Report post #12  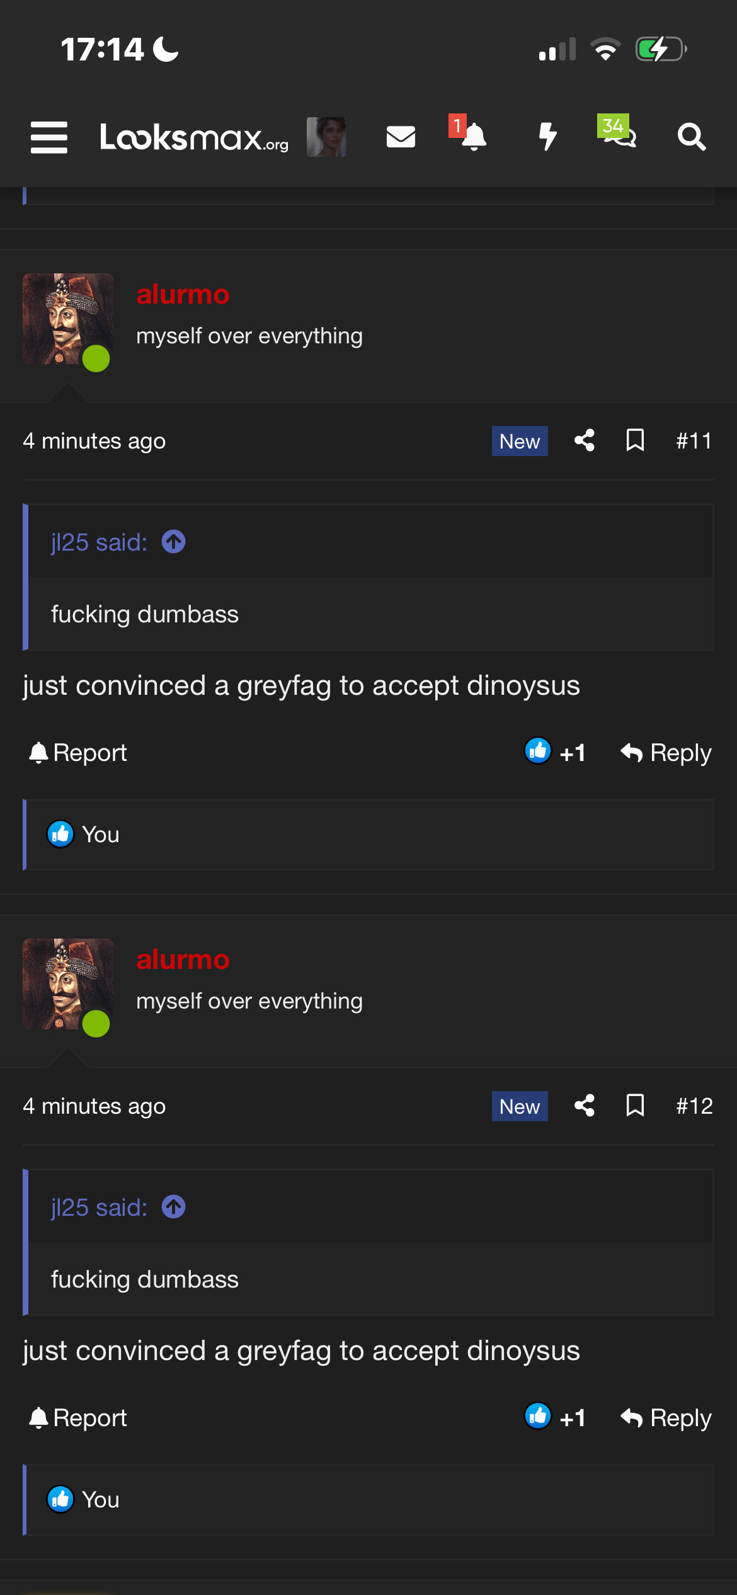(78, 1418)
